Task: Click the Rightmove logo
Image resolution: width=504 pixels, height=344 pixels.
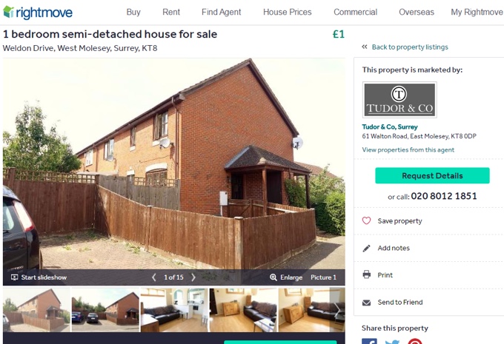Action: point(38,12)
